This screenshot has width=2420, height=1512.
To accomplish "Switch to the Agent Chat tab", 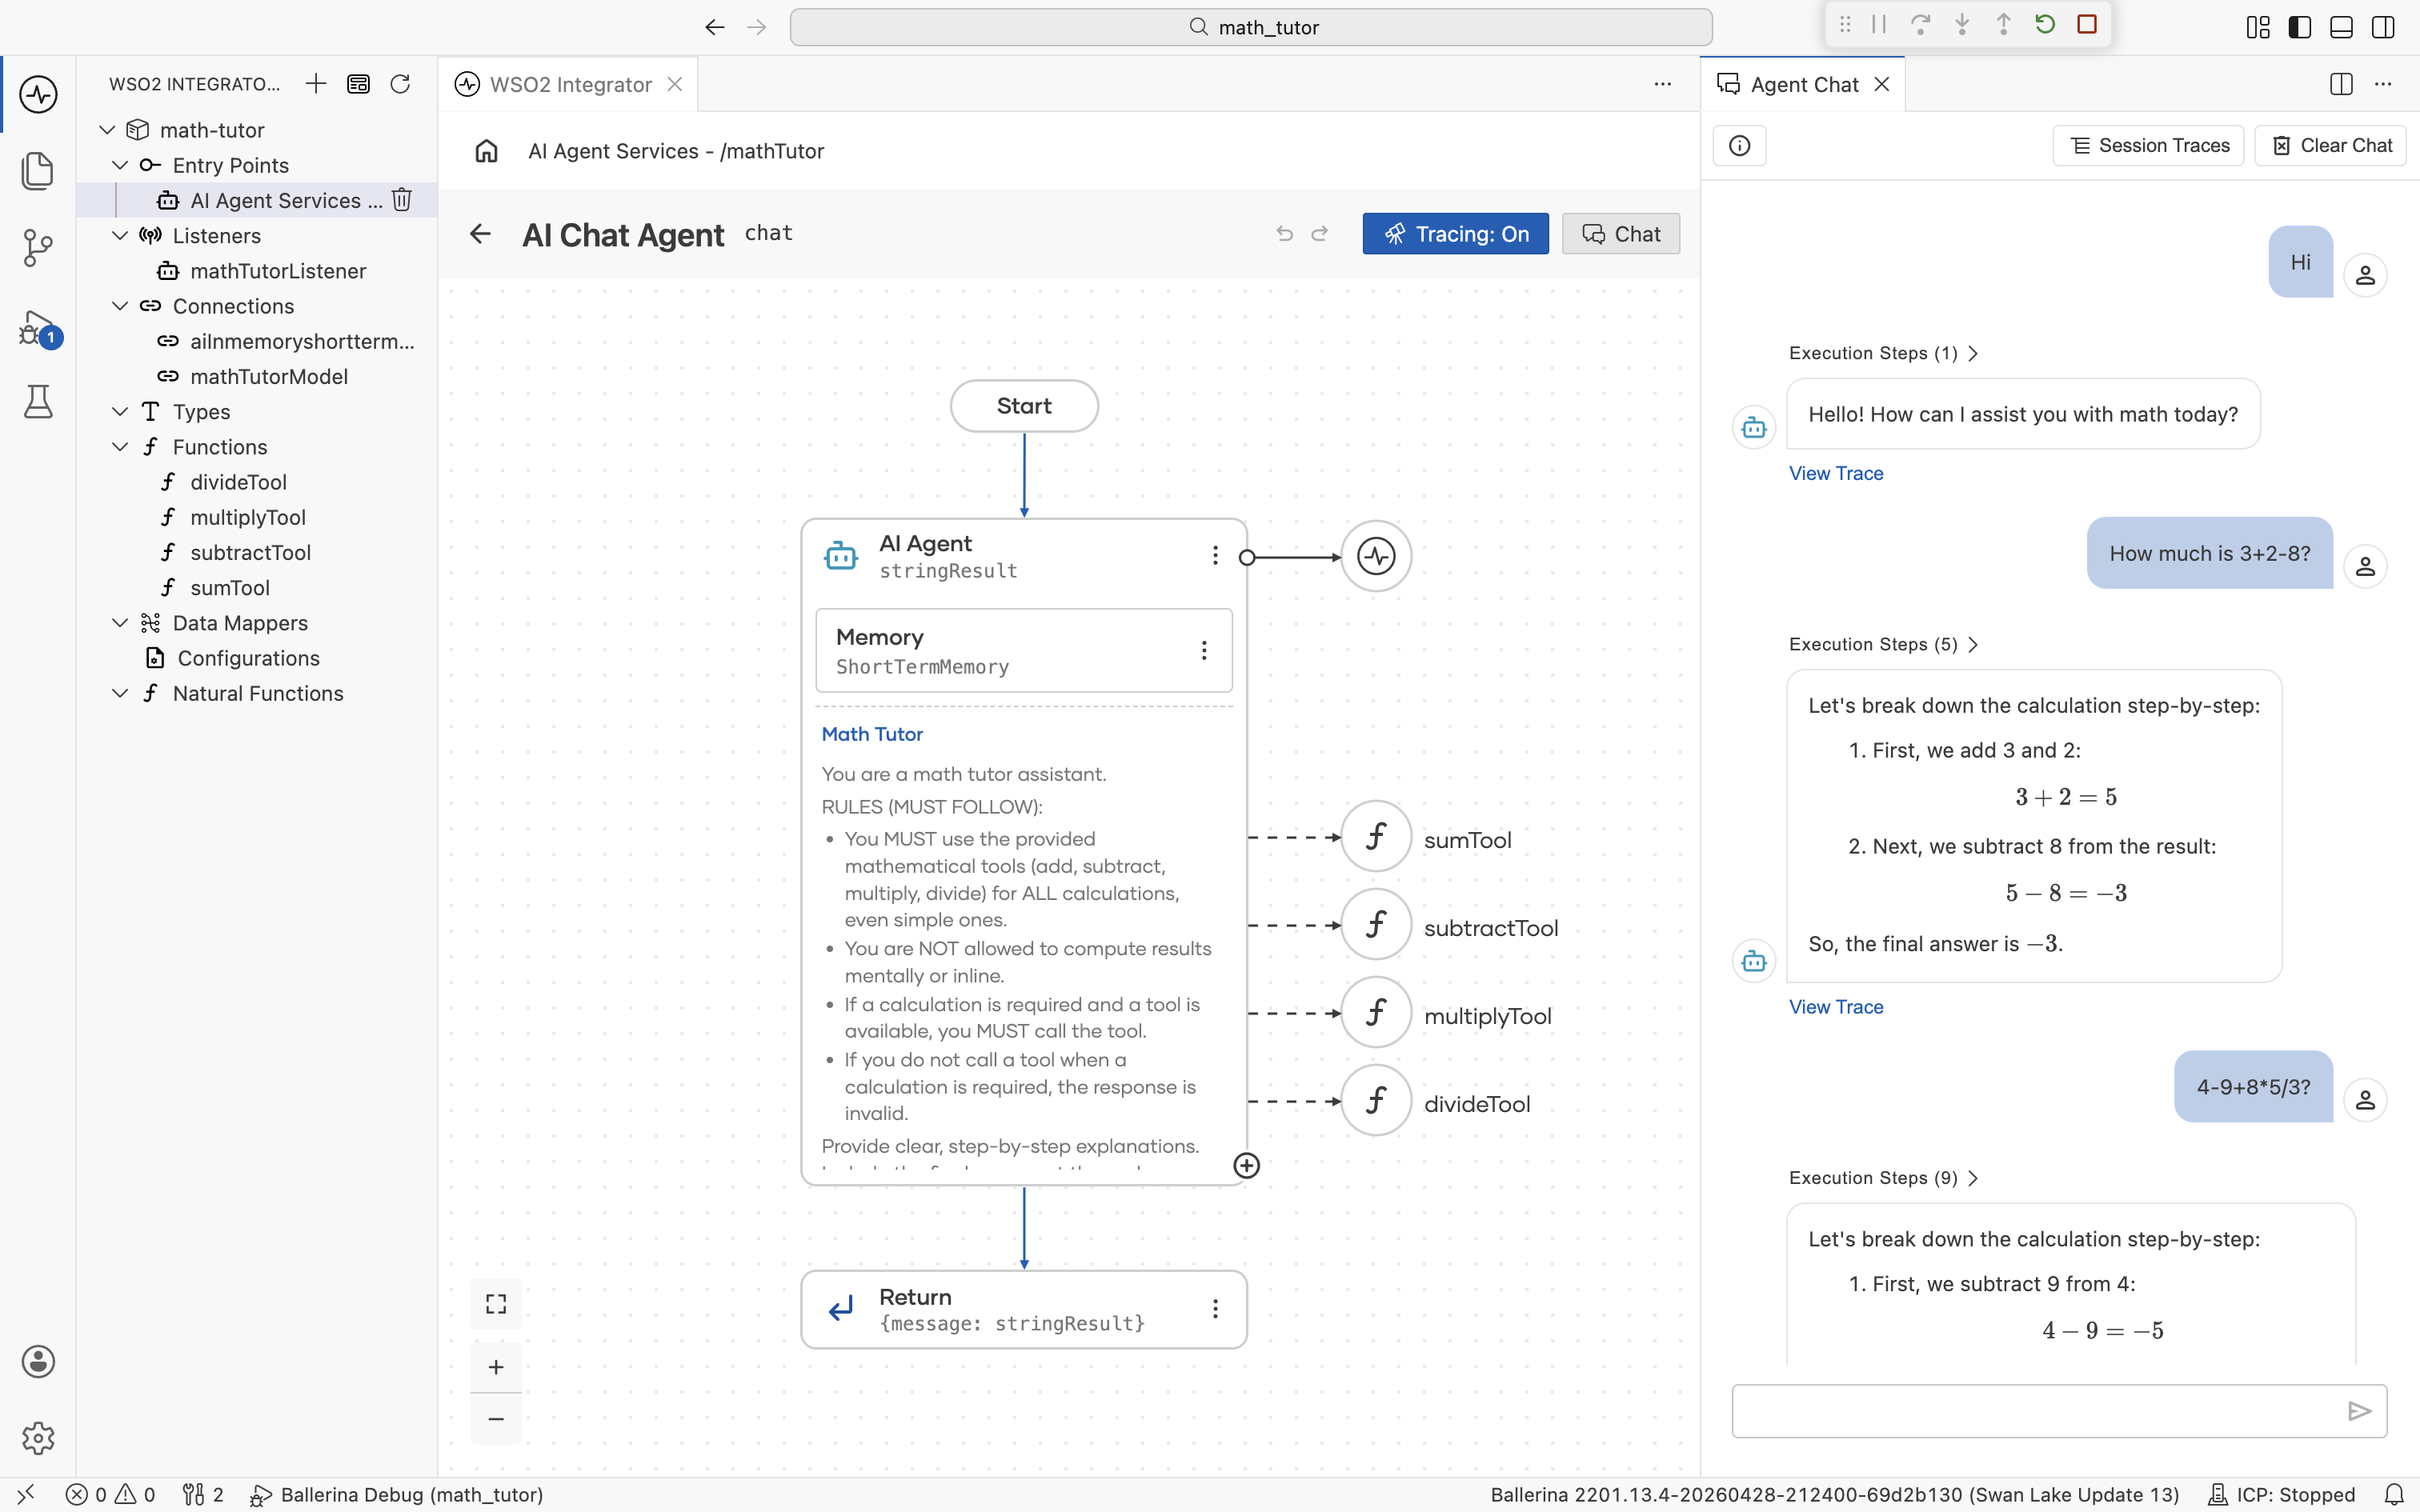I will pos(1803,84).
